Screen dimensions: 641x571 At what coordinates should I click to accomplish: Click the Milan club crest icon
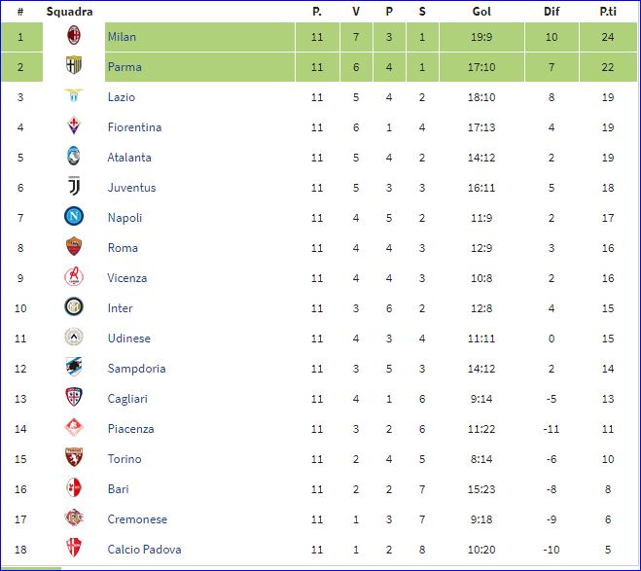coord(73,37)
